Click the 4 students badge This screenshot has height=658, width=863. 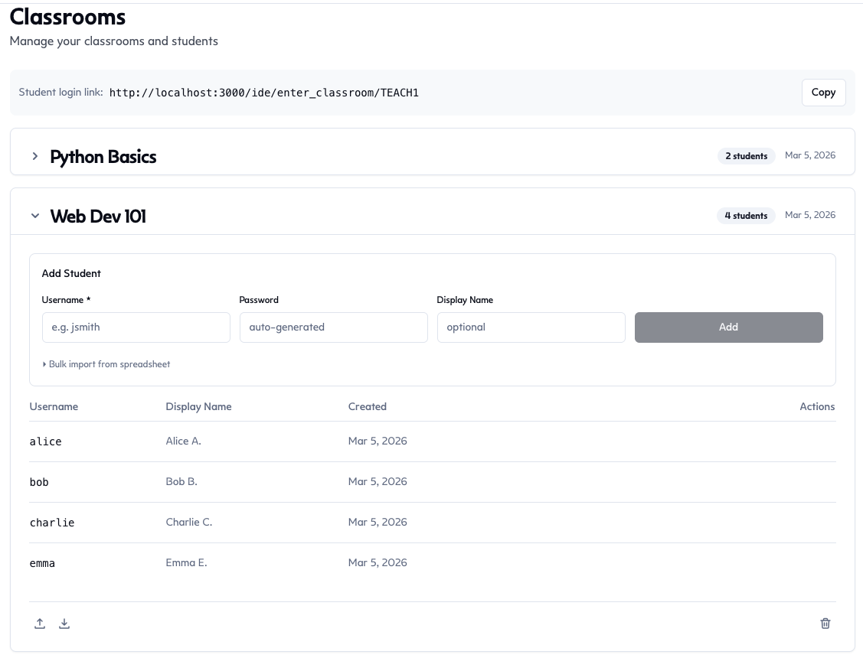(x=745, y=215)
